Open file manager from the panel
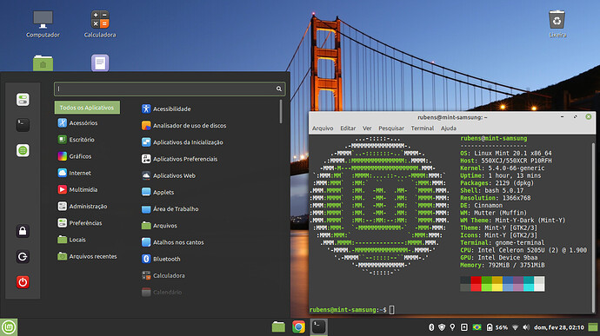Screen dimensions: 600x336 click(278, 327)
